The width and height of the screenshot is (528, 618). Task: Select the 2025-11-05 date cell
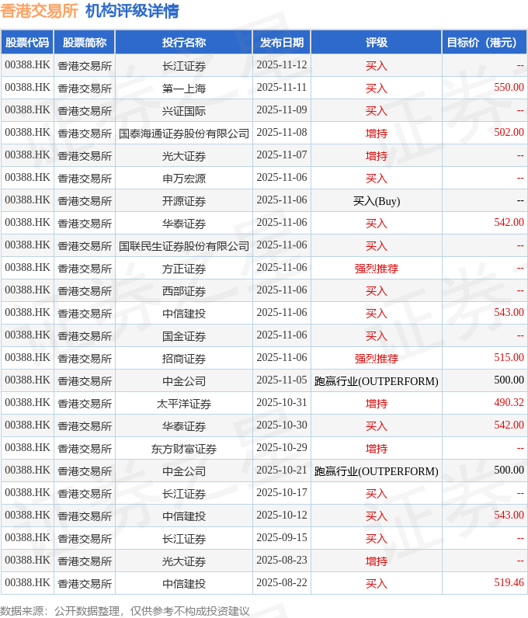point(282,380)
